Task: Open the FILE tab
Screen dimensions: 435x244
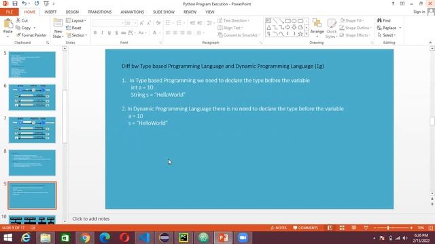Action: pyautogui.click(x=9, y=12)
